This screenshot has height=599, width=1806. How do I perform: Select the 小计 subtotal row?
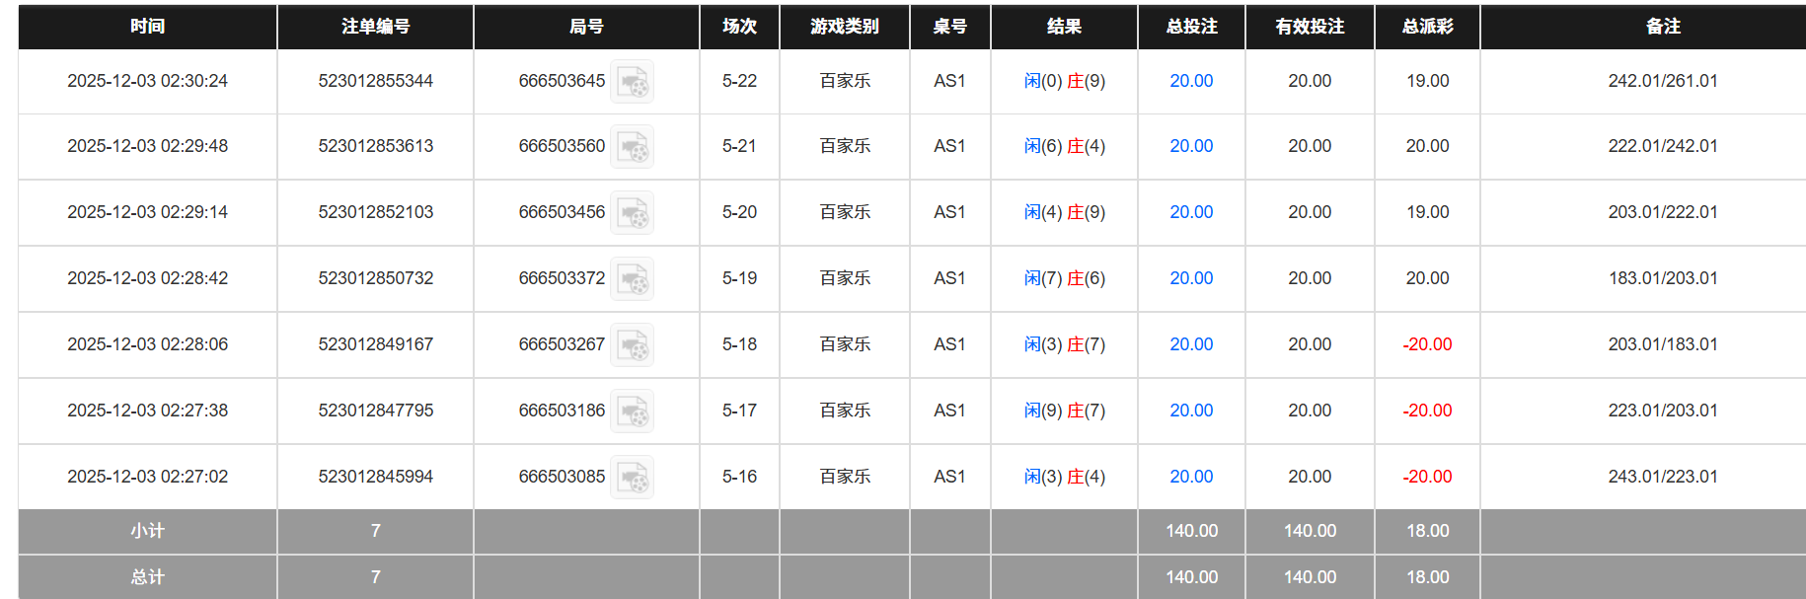(x=145, y=531)
